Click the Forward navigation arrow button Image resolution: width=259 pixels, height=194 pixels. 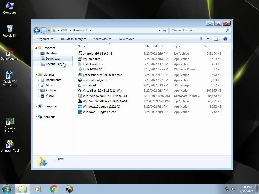coord(44,30)
